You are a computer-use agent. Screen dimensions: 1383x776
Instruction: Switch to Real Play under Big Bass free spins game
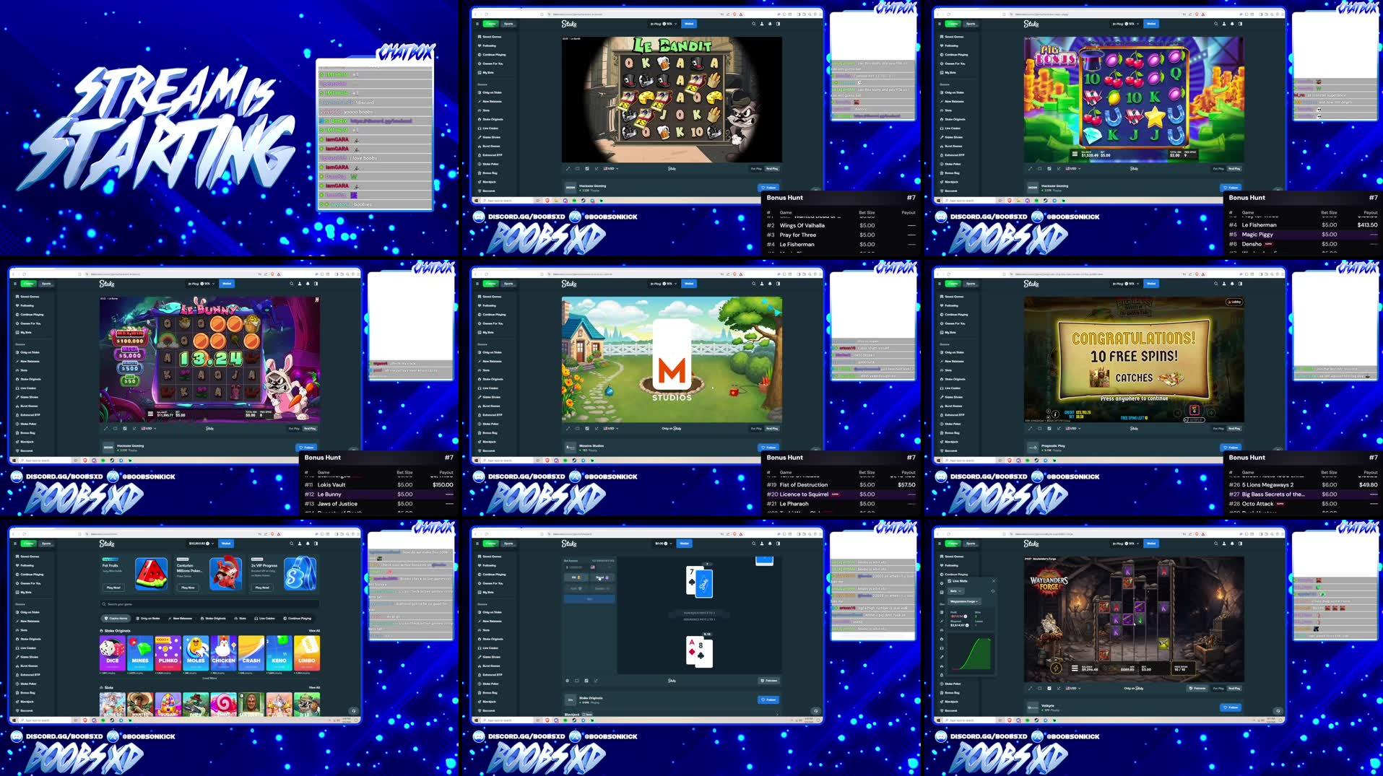point(1234,428)
